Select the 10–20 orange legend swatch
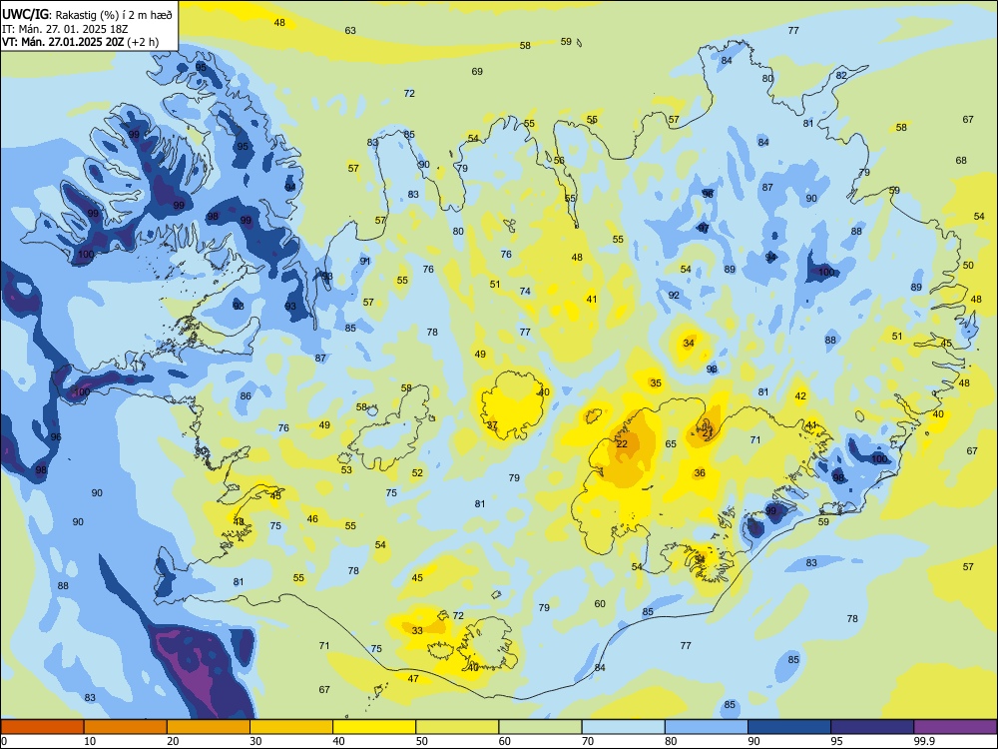The height and width of the screenshot is (749, 998). coord(126,727)
